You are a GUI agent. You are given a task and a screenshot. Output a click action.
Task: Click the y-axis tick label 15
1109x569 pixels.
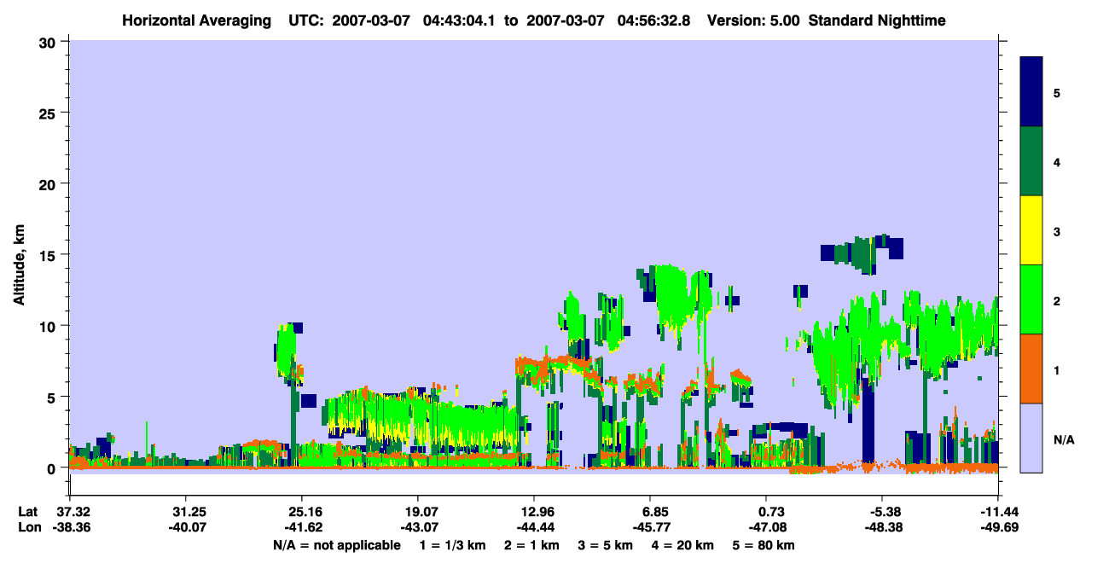[x=49, y=255]
